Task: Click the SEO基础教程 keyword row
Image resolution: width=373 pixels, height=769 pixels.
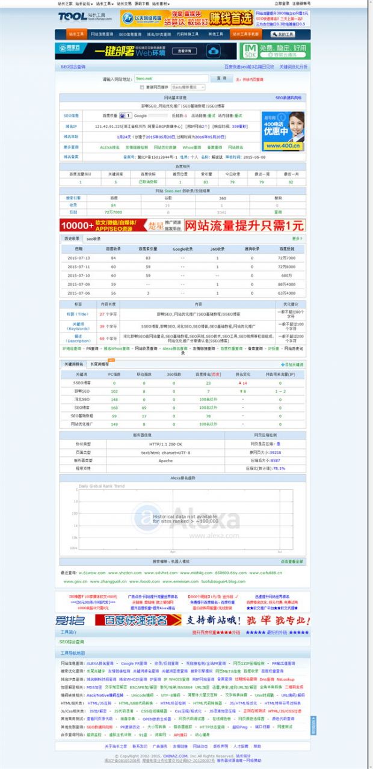Action: pyautogui.click(x=182, y=416)
